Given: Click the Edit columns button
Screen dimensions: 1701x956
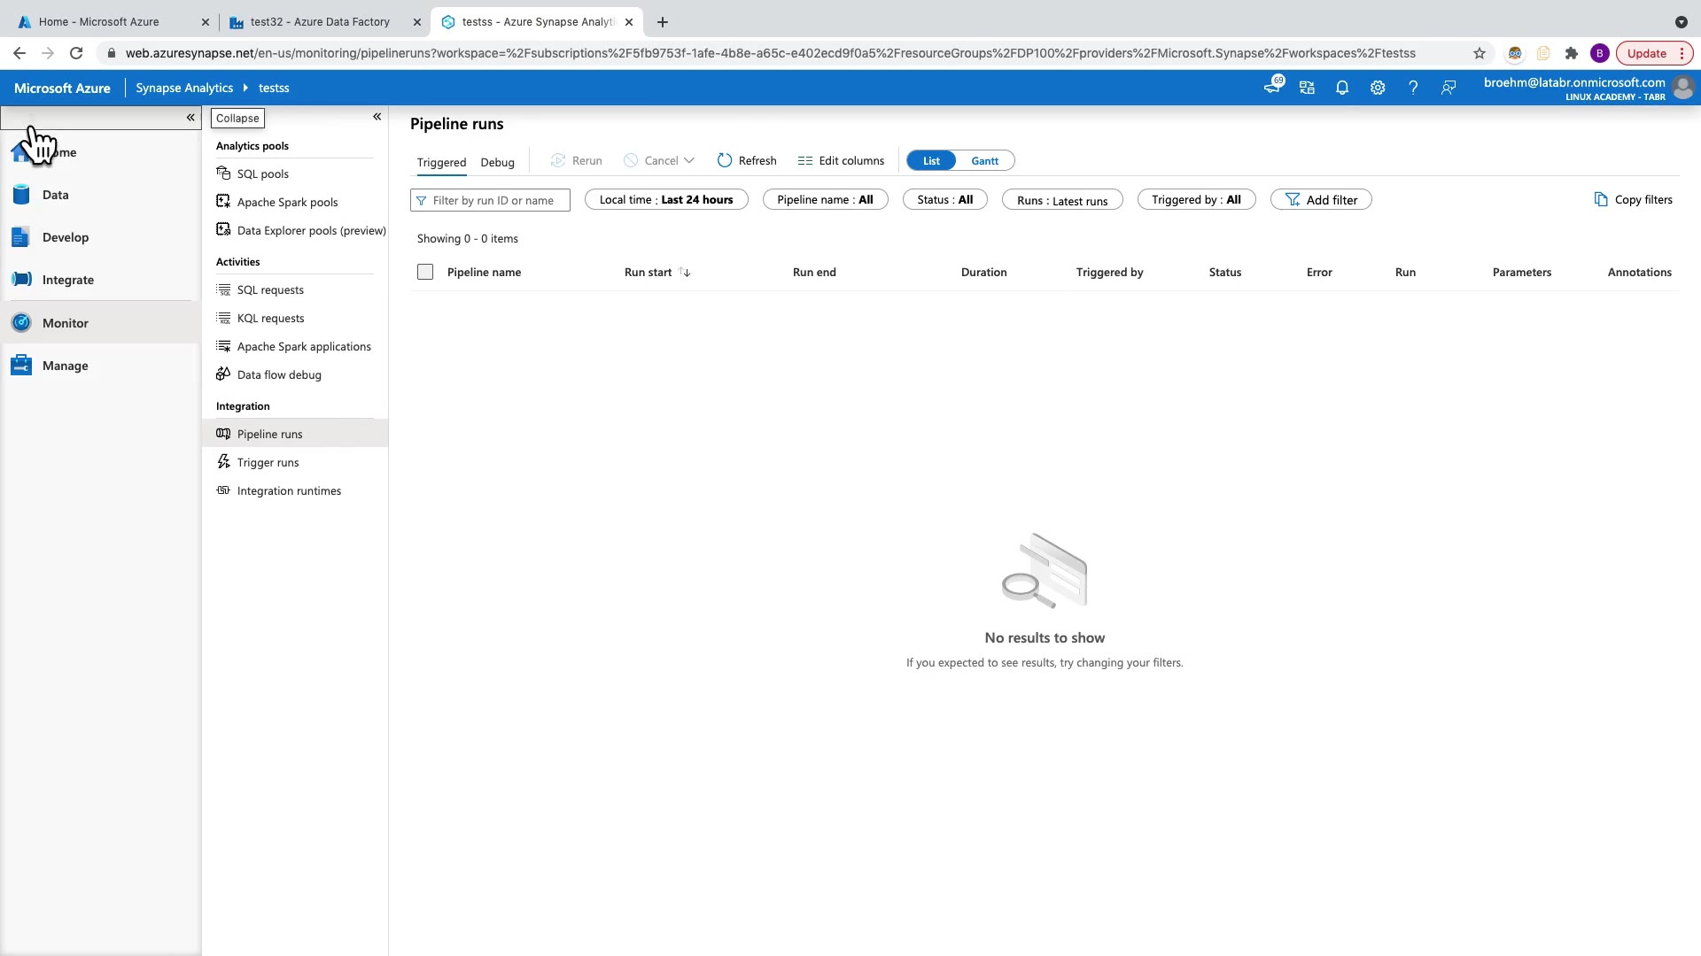Looking at the screenshot, I should pos(841,160).
